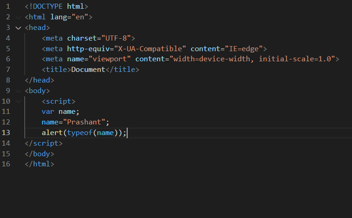Place cursor in the charset attribute

(x=82, y=38)
